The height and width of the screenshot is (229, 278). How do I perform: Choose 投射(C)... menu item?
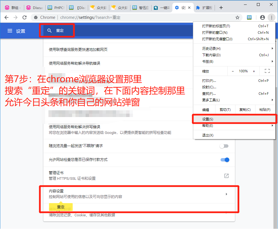234,87
